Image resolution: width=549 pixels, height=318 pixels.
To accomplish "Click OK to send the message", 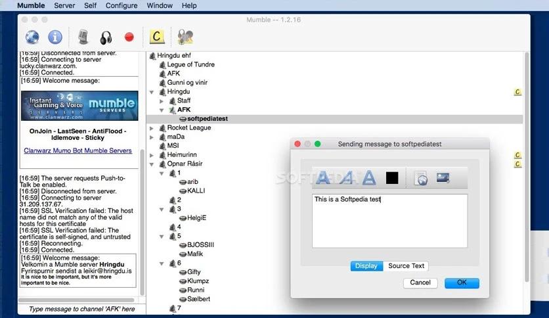I will (462, 283).
